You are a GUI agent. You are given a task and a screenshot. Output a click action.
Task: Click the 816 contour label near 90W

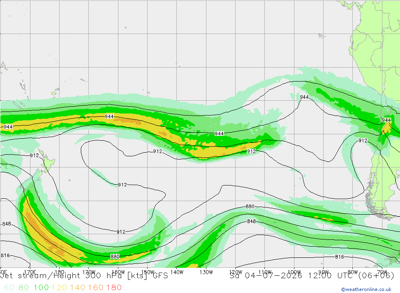(x=340, y=257)
